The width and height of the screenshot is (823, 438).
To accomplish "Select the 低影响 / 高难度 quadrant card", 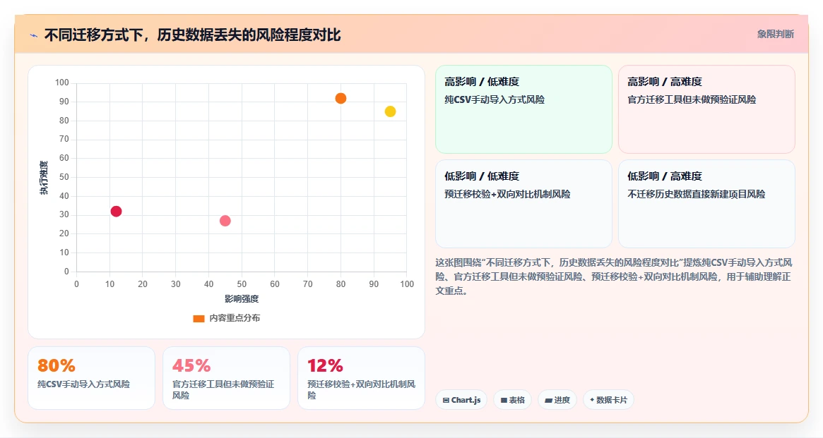I will 706,204.
